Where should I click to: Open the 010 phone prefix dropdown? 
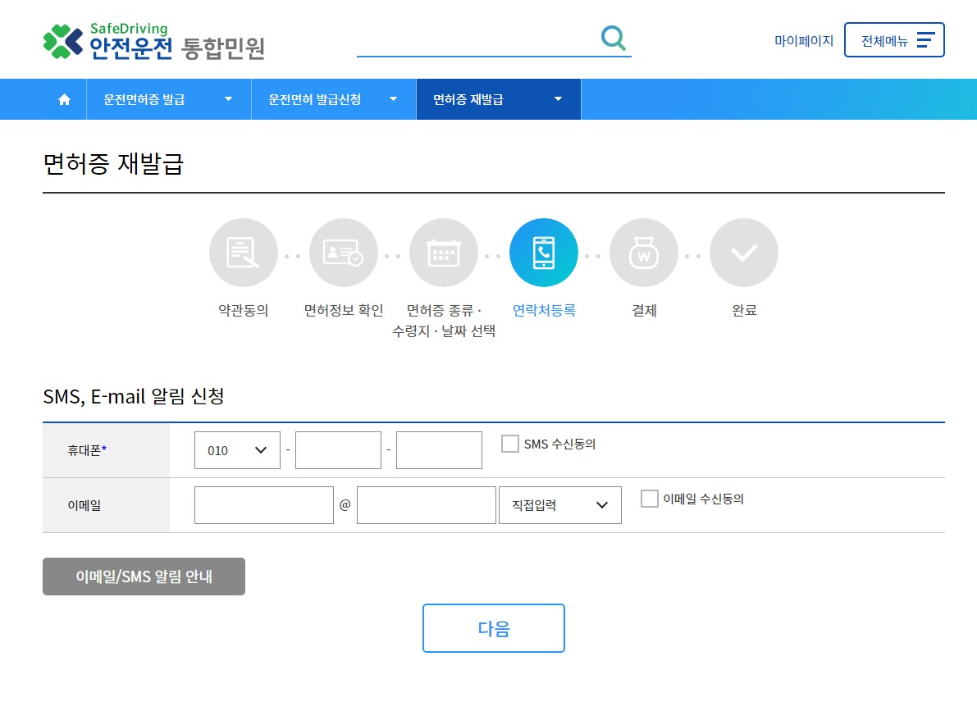[x=237, y=449]
